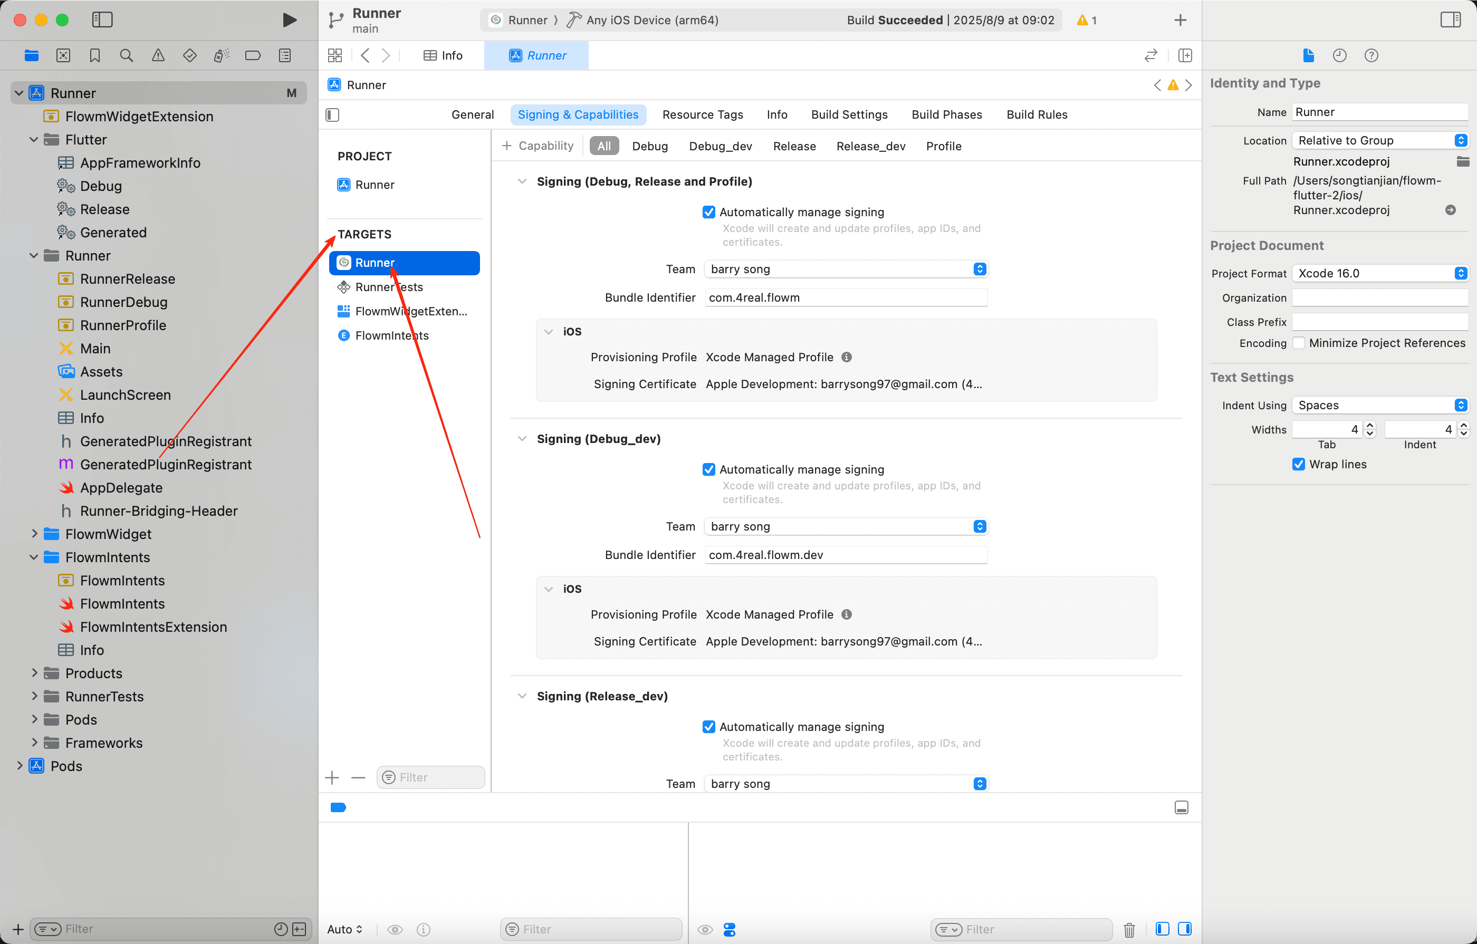1477x944 pixels.
Task: Toggle the inspectors panel icon
Action: [x=1450, y=20]
